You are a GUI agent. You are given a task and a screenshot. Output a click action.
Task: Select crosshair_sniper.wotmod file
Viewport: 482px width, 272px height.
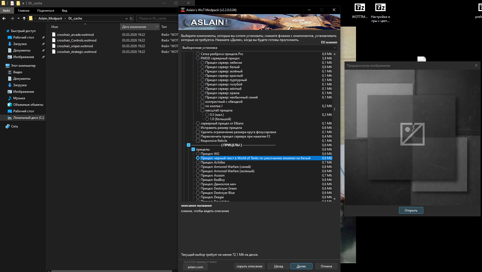click(x=75, y=46)
